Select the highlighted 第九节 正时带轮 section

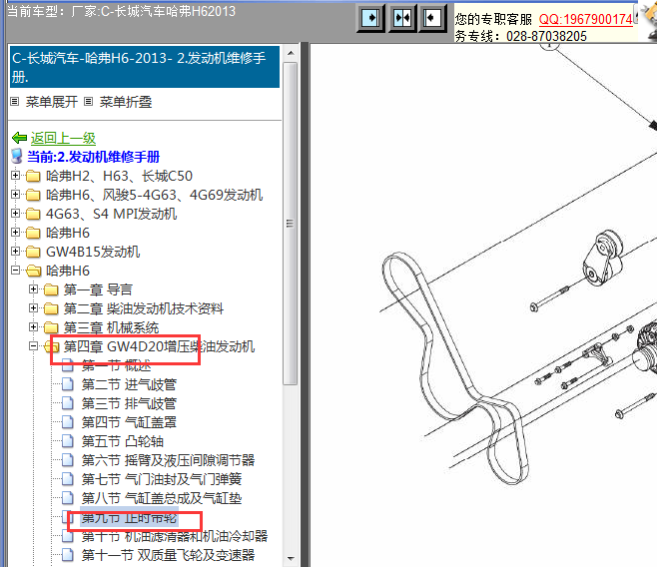point(129,517)
